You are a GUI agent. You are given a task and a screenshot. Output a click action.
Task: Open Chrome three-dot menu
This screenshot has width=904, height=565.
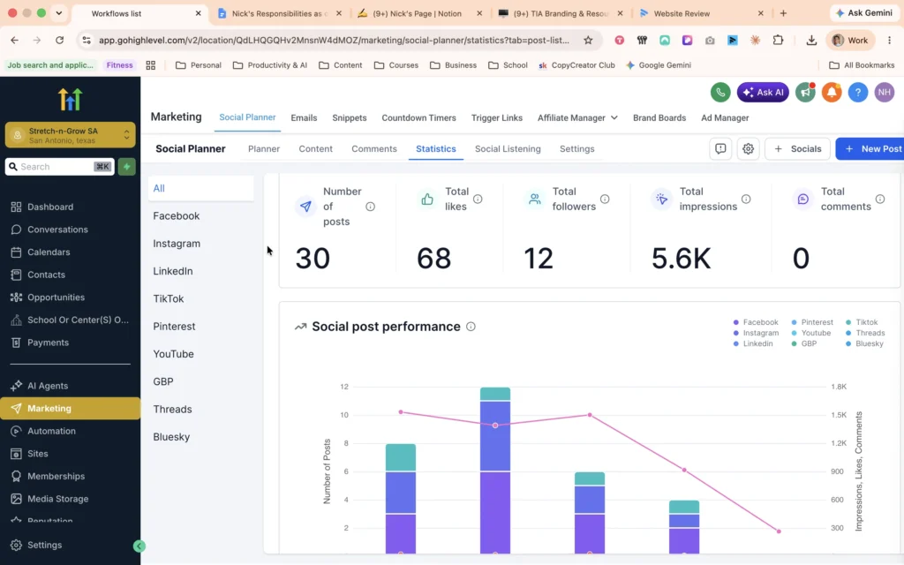coord(890,41)
